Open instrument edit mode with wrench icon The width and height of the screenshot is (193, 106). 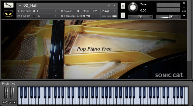point(9,5)
